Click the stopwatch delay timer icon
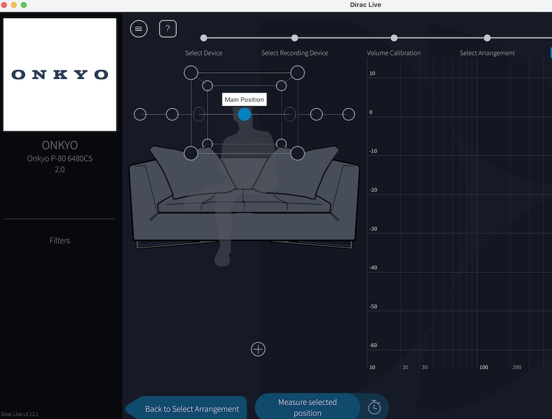Viewport: 552px width, 419px height. tap(374, 407)
